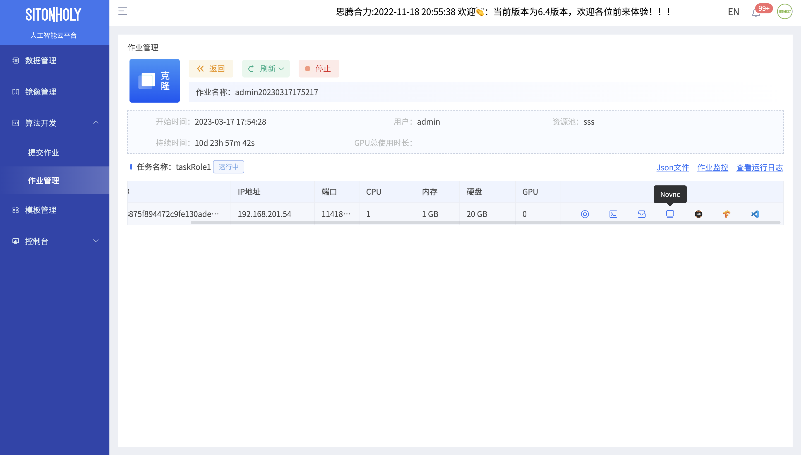Click the 控制台 monitor icon in sidebar
The width and height of the screenshot is (801, 455).
click(16, 241)
